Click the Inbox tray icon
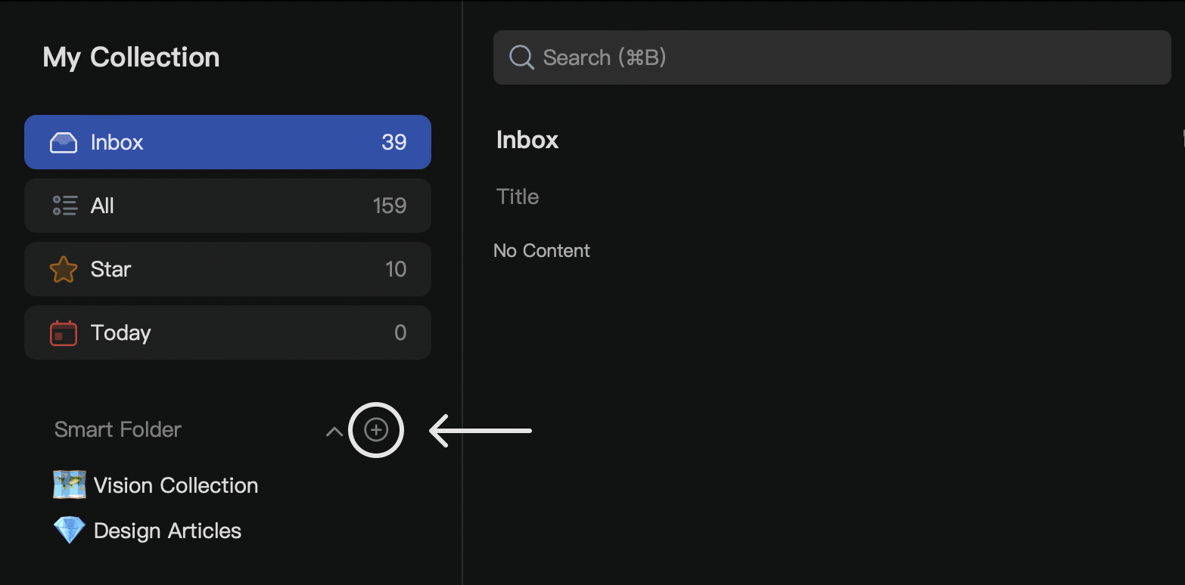The image size is (1185, 585). pos(64,141)
